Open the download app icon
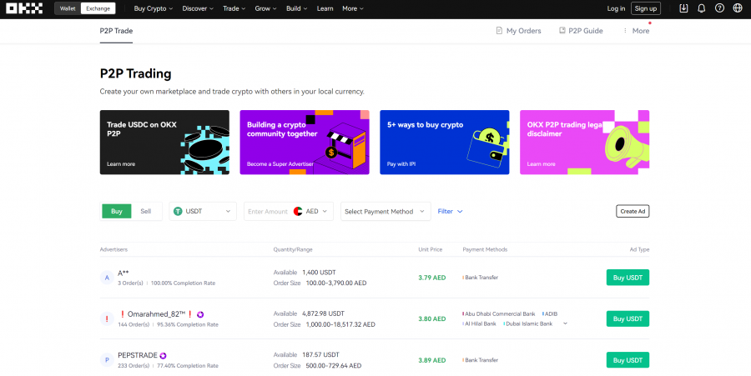 (683, 8)
